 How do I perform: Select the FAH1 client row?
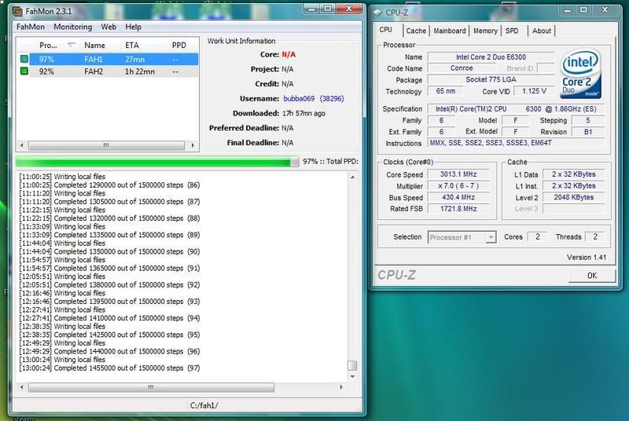[x=108, y=59]
